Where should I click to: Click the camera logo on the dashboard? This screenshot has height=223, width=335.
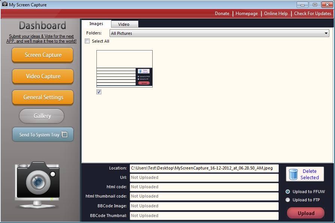pos(37,185)
